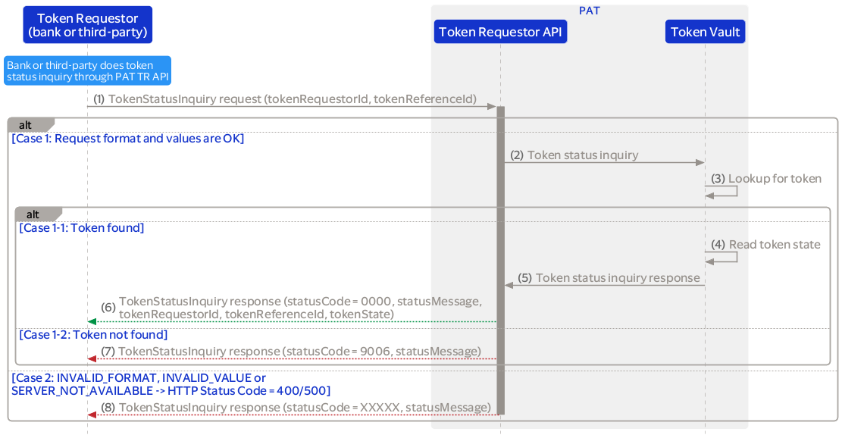This screenshot has height=438, width=842.
Task: Click the TokenStatusInquiry request message (1)
Action: (292, 99)
